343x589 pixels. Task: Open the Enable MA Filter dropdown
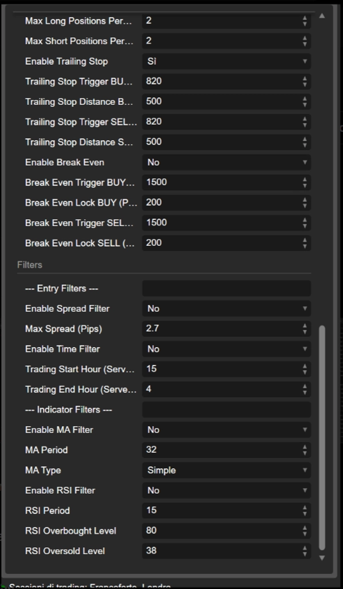pyautogui.click(x=226, y=430)
